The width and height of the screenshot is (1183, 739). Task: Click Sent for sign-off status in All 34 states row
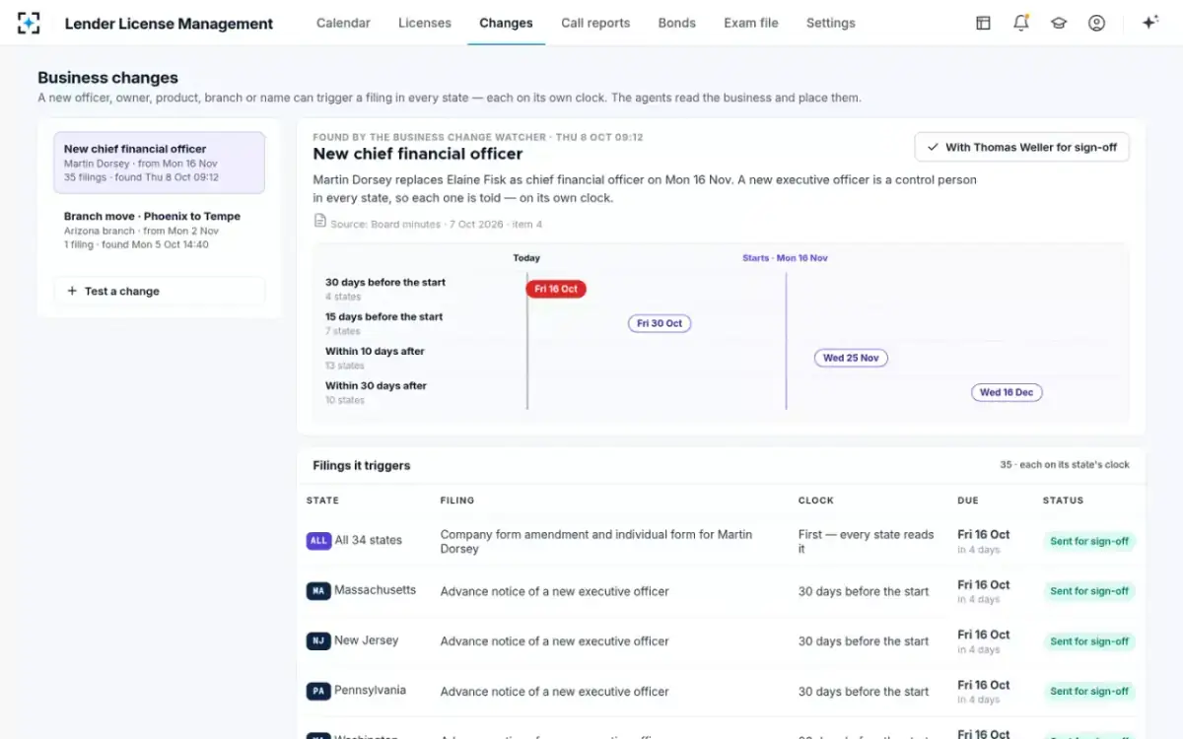1089,541
